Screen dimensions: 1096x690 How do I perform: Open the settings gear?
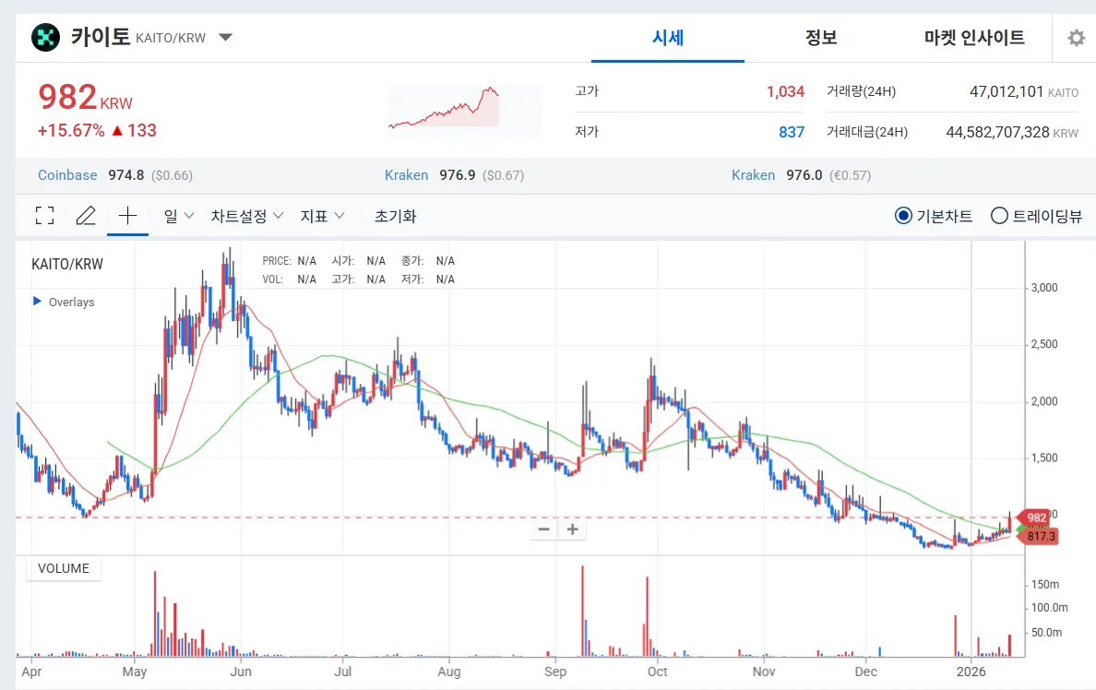click(1076, 38)
